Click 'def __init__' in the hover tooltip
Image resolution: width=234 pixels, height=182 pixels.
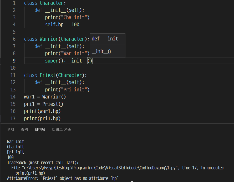(108, 39)
